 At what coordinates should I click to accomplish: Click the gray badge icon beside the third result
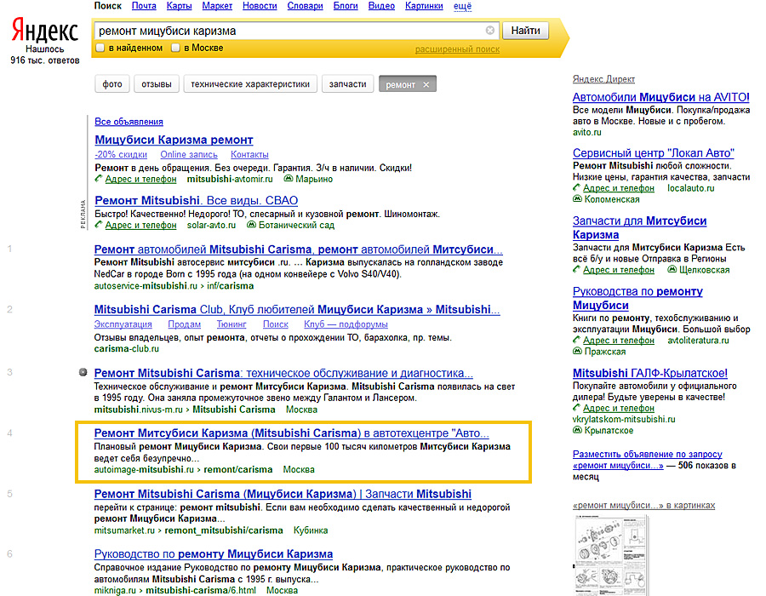[83, 372]
